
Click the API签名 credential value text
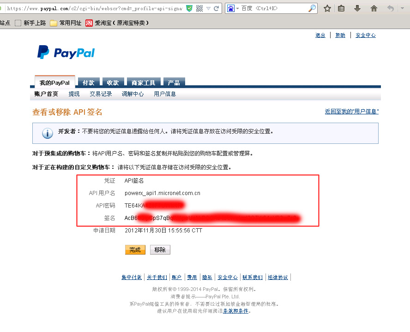pyautogui.click(x=134, y=180)
